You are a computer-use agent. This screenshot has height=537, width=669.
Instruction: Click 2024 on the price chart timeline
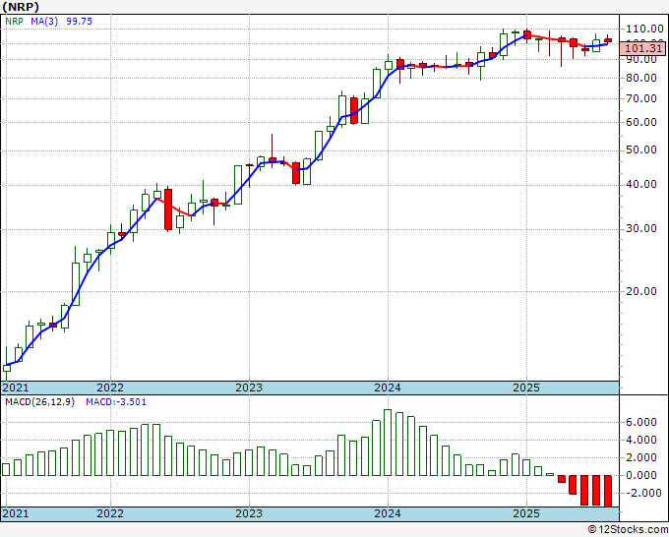click(x=388, y=388)
